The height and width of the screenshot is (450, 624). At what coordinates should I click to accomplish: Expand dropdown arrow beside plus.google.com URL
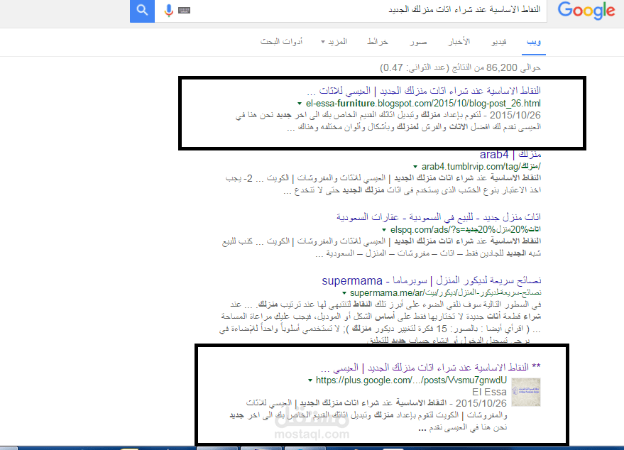310,380
